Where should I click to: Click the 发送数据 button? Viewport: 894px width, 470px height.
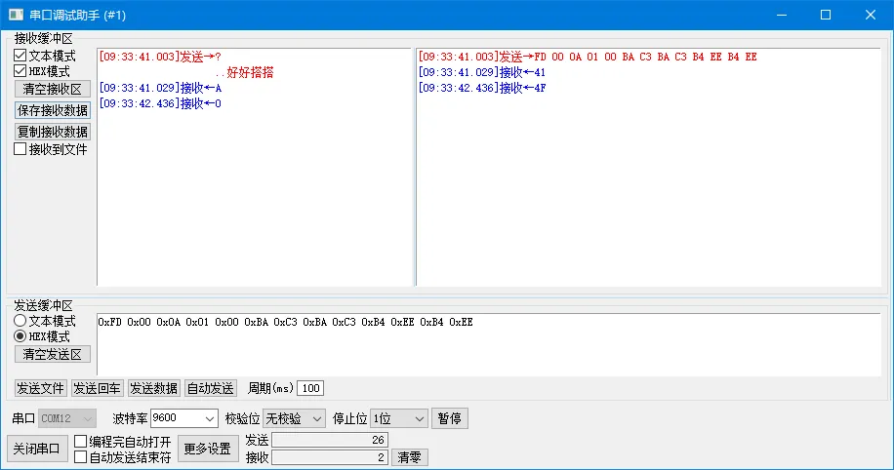(153, 388)
